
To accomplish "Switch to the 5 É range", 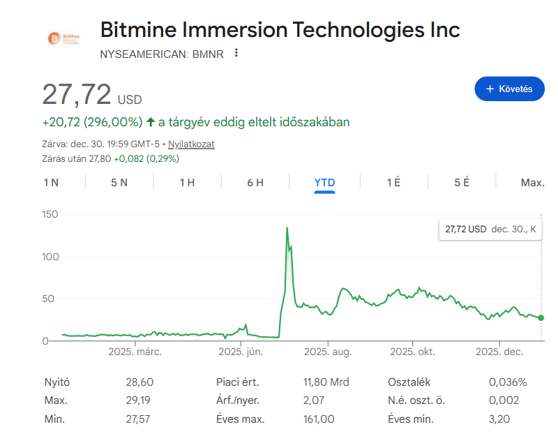I will [462, 183].
